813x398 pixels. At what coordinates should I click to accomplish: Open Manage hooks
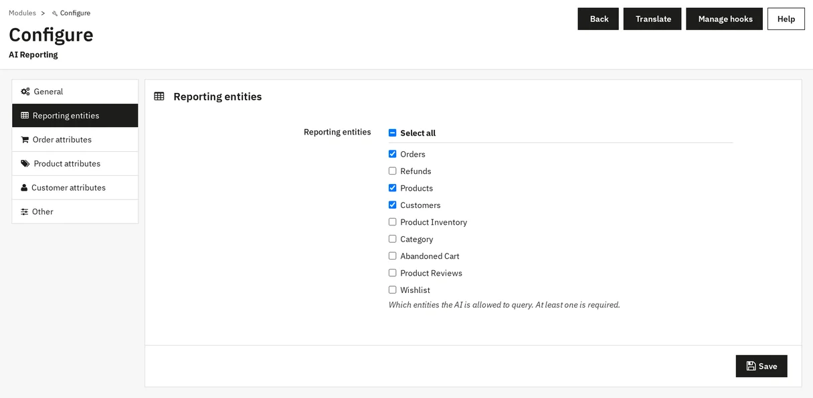725,19
